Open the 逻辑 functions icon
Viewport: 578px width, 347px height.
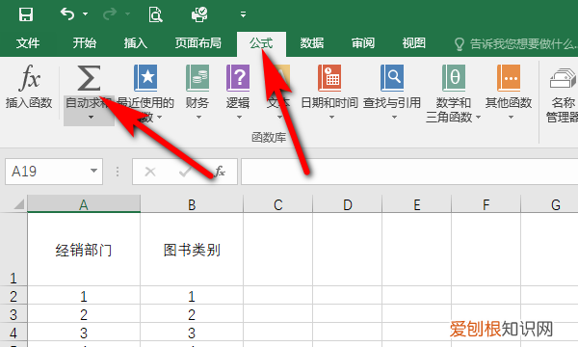[x=238, y=78]
